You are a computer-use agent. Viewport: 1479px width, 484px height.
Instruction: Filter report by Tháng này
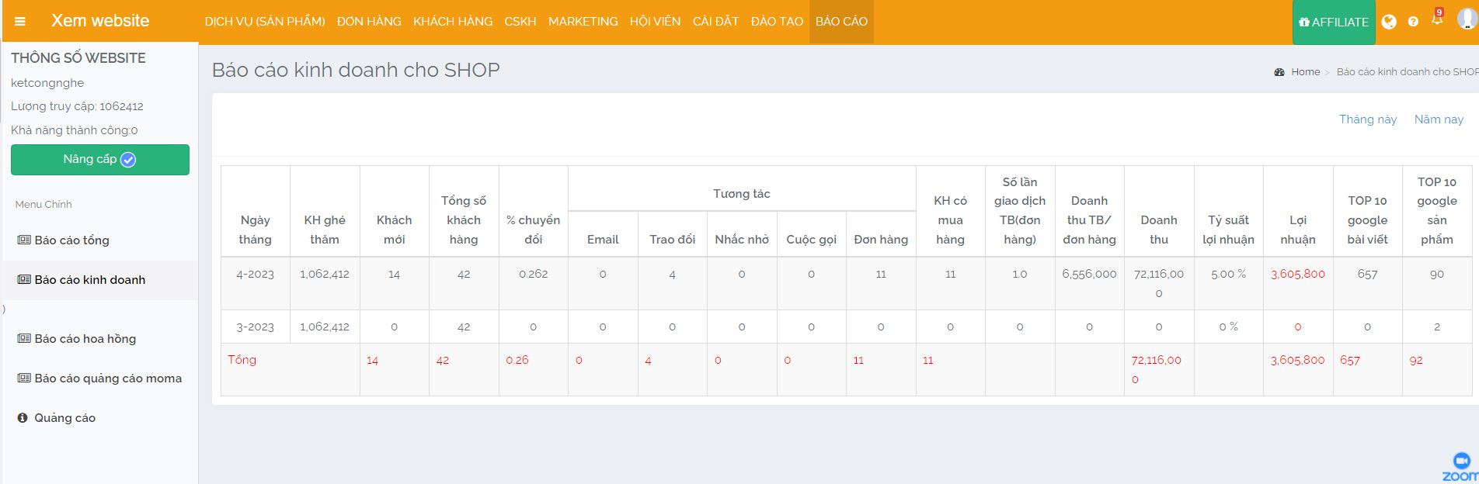click(x=1367, y=119)
